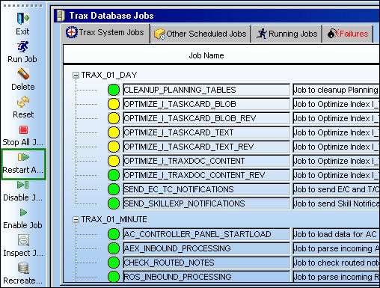Screen dimensions: 380x288
Task: Click the green status circle for CLEANUP_PLANNING_TABLES
Action: point(114,90)
